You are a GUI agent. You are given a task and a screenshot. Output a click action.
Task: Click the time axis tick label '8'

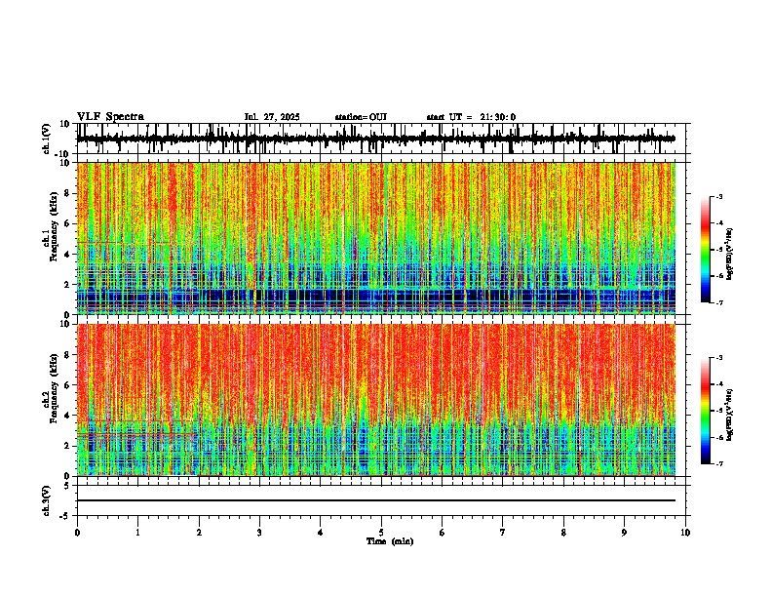563,533
